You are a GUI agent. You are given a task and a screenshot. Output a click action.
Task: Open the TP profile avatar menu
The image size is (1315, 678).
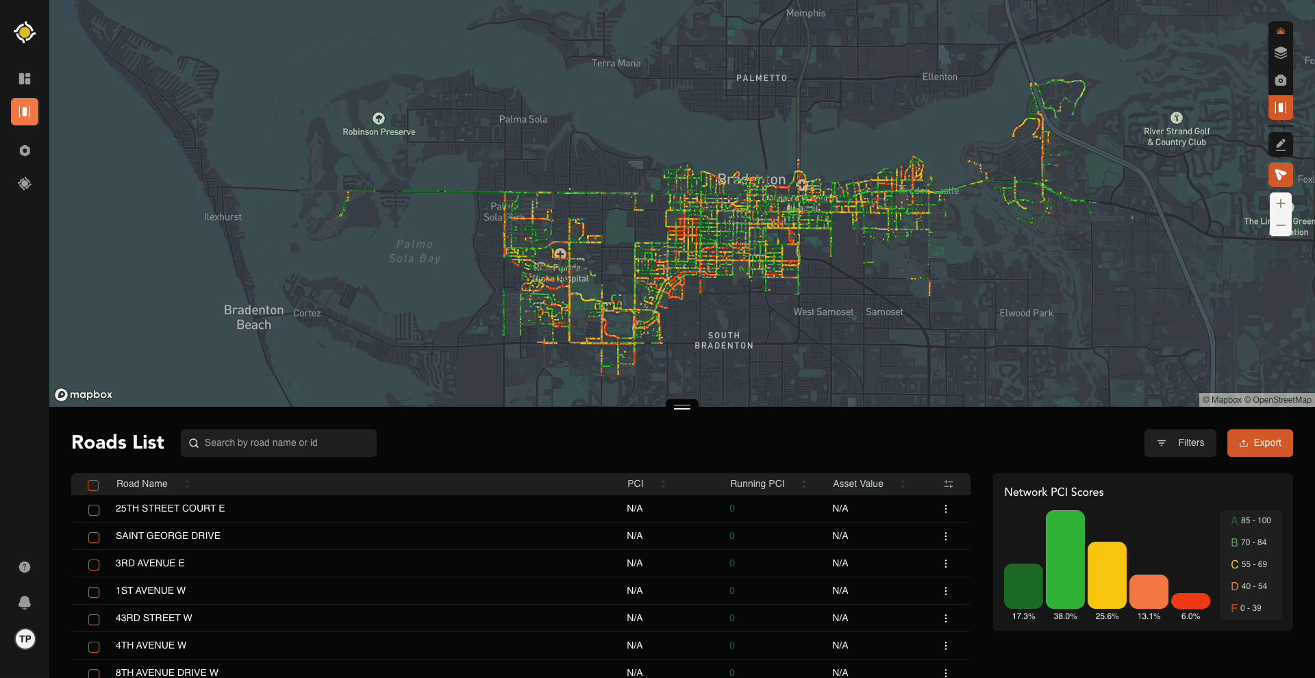(x=25, y=639)
